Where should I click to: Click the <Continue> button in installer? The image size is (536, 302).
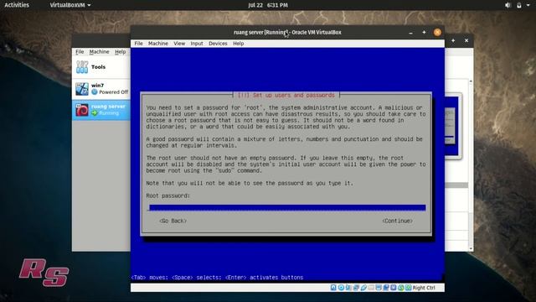point(397,221)
